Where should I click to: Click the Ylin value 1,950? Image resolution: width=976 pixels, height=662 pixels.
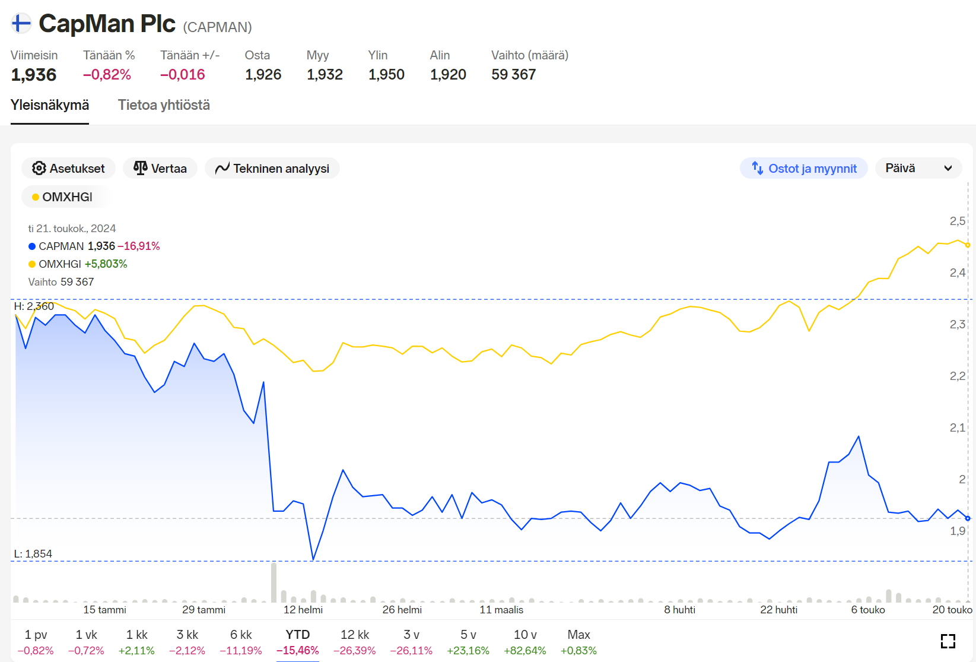[x=387, y=75]
